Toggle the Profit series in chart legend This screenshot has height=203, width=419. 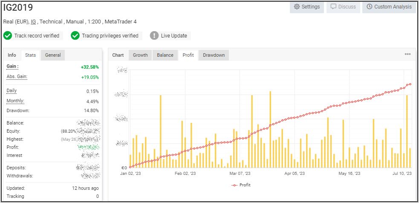(241, 185)
